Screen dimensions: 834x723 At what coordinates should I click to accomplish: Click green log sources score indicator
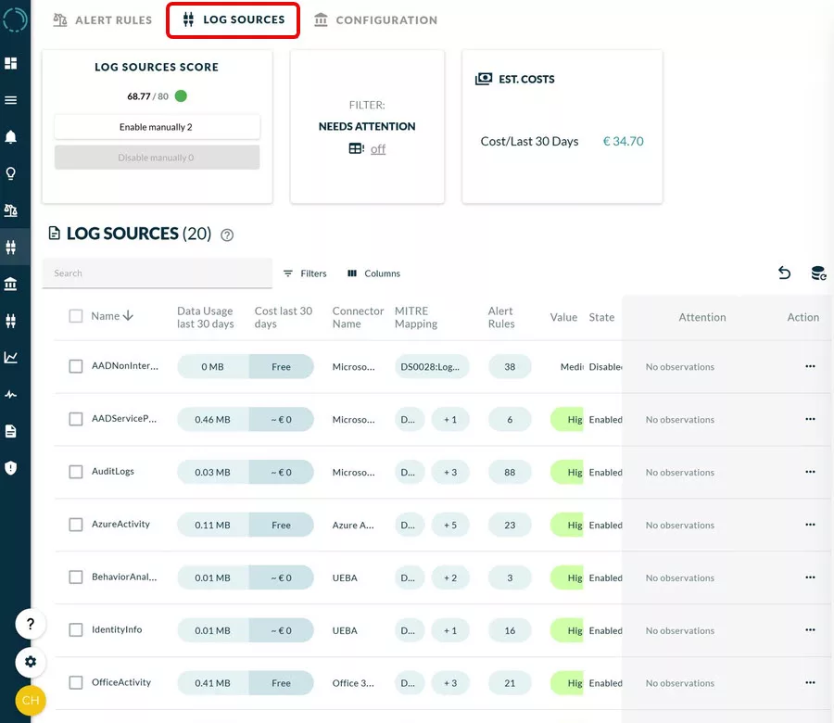(x=181, y=95)
